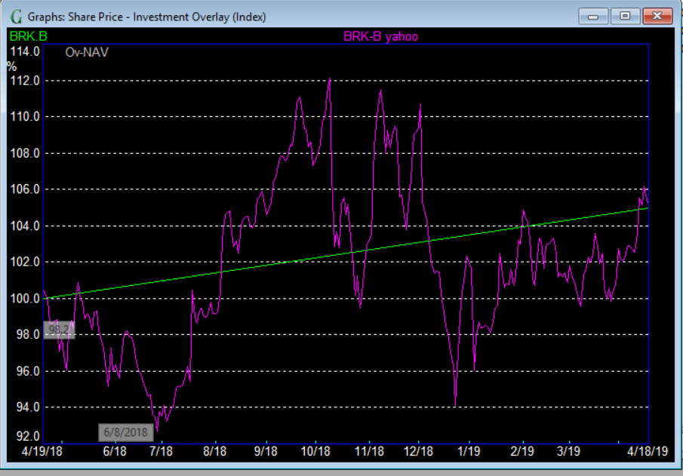Select the green BRK.B legend label
The image size is (683, 476).
[x=29, y=36]
